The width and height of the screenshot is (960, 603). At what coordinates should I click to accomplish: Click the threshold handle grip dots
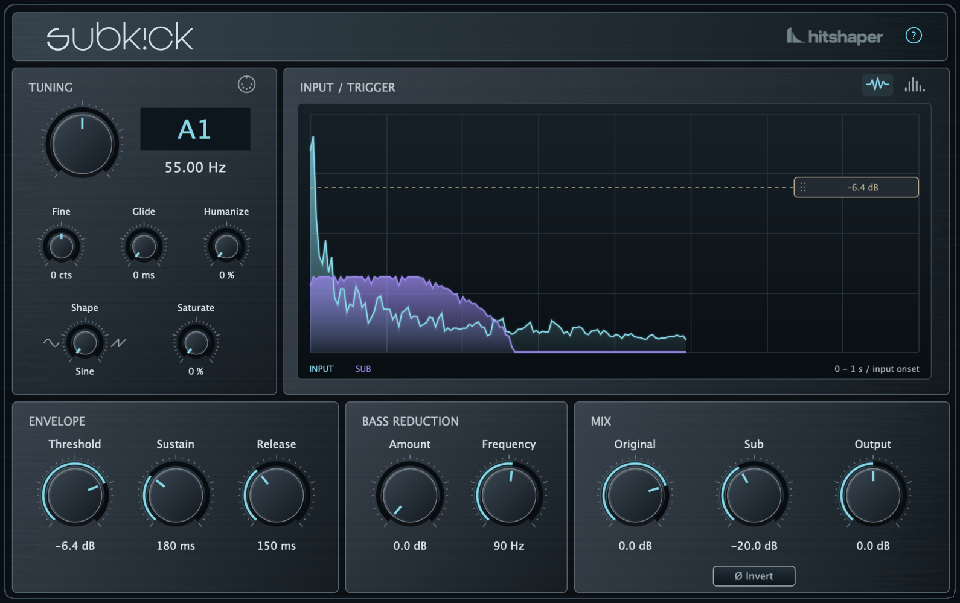(803, 187)
